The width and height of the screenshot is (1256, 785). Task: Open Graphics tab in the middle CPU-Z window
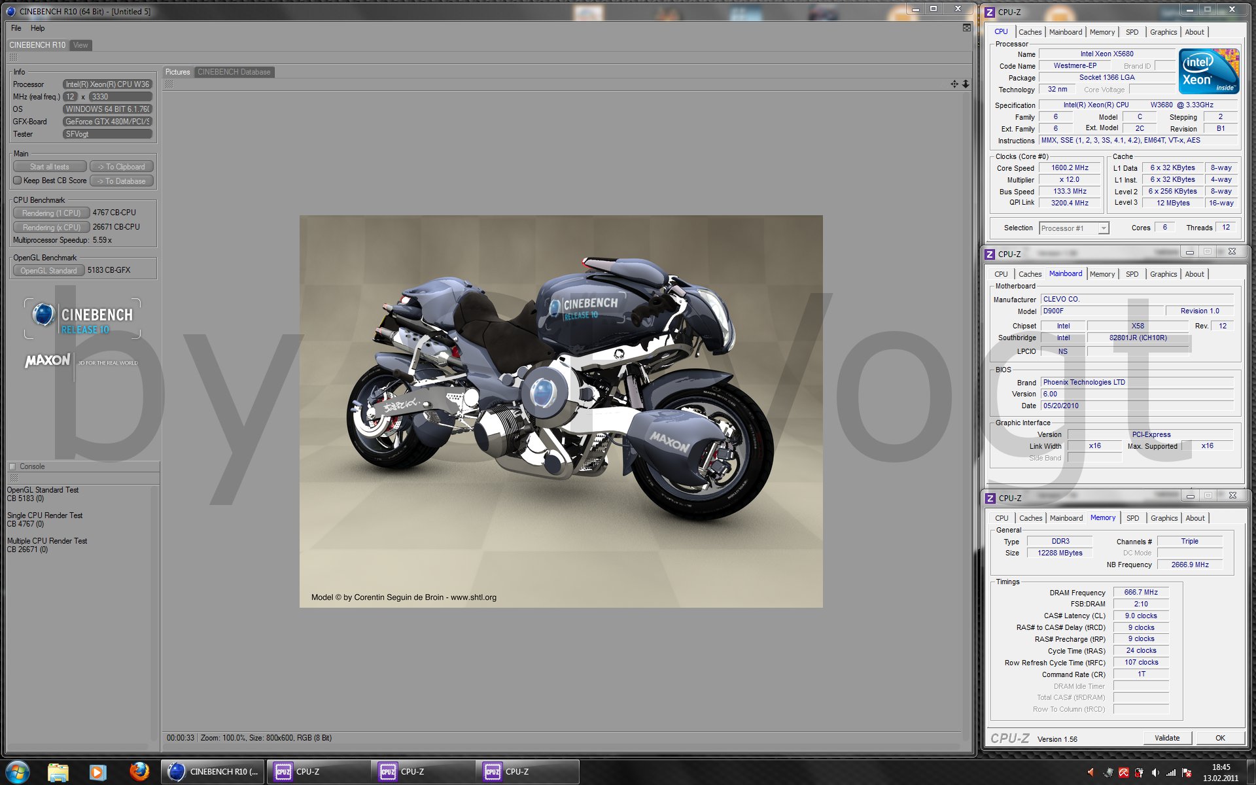tap(1163, 274)
